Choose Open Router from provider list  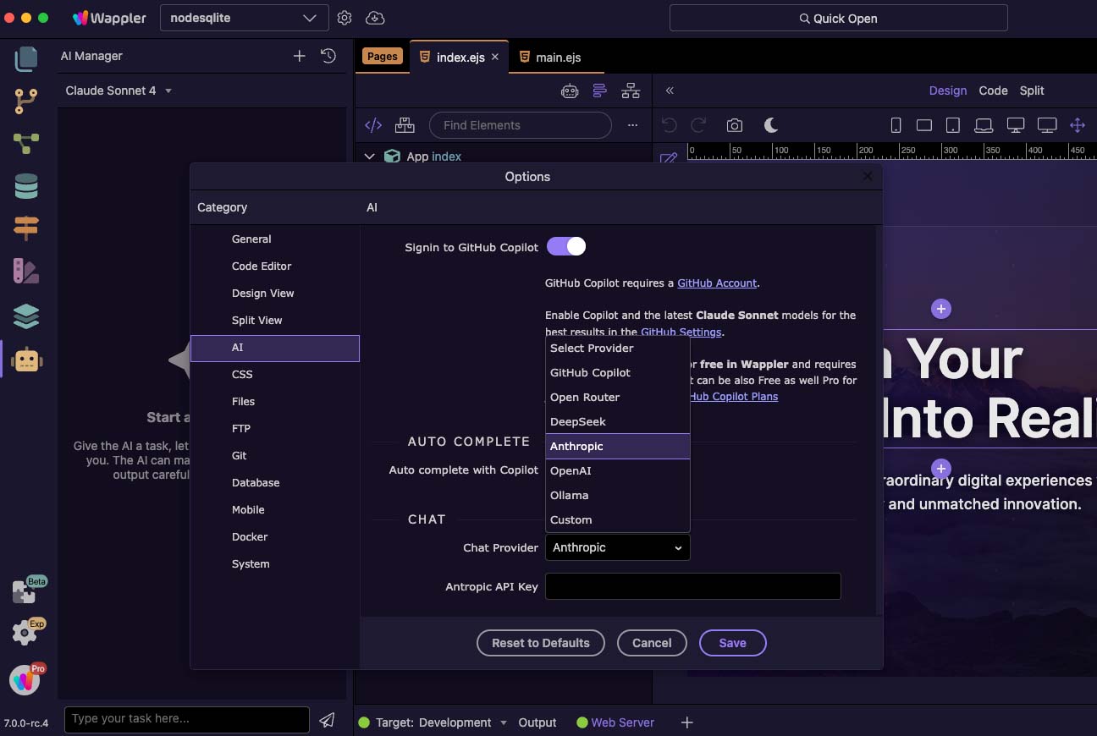click(617, 397)
